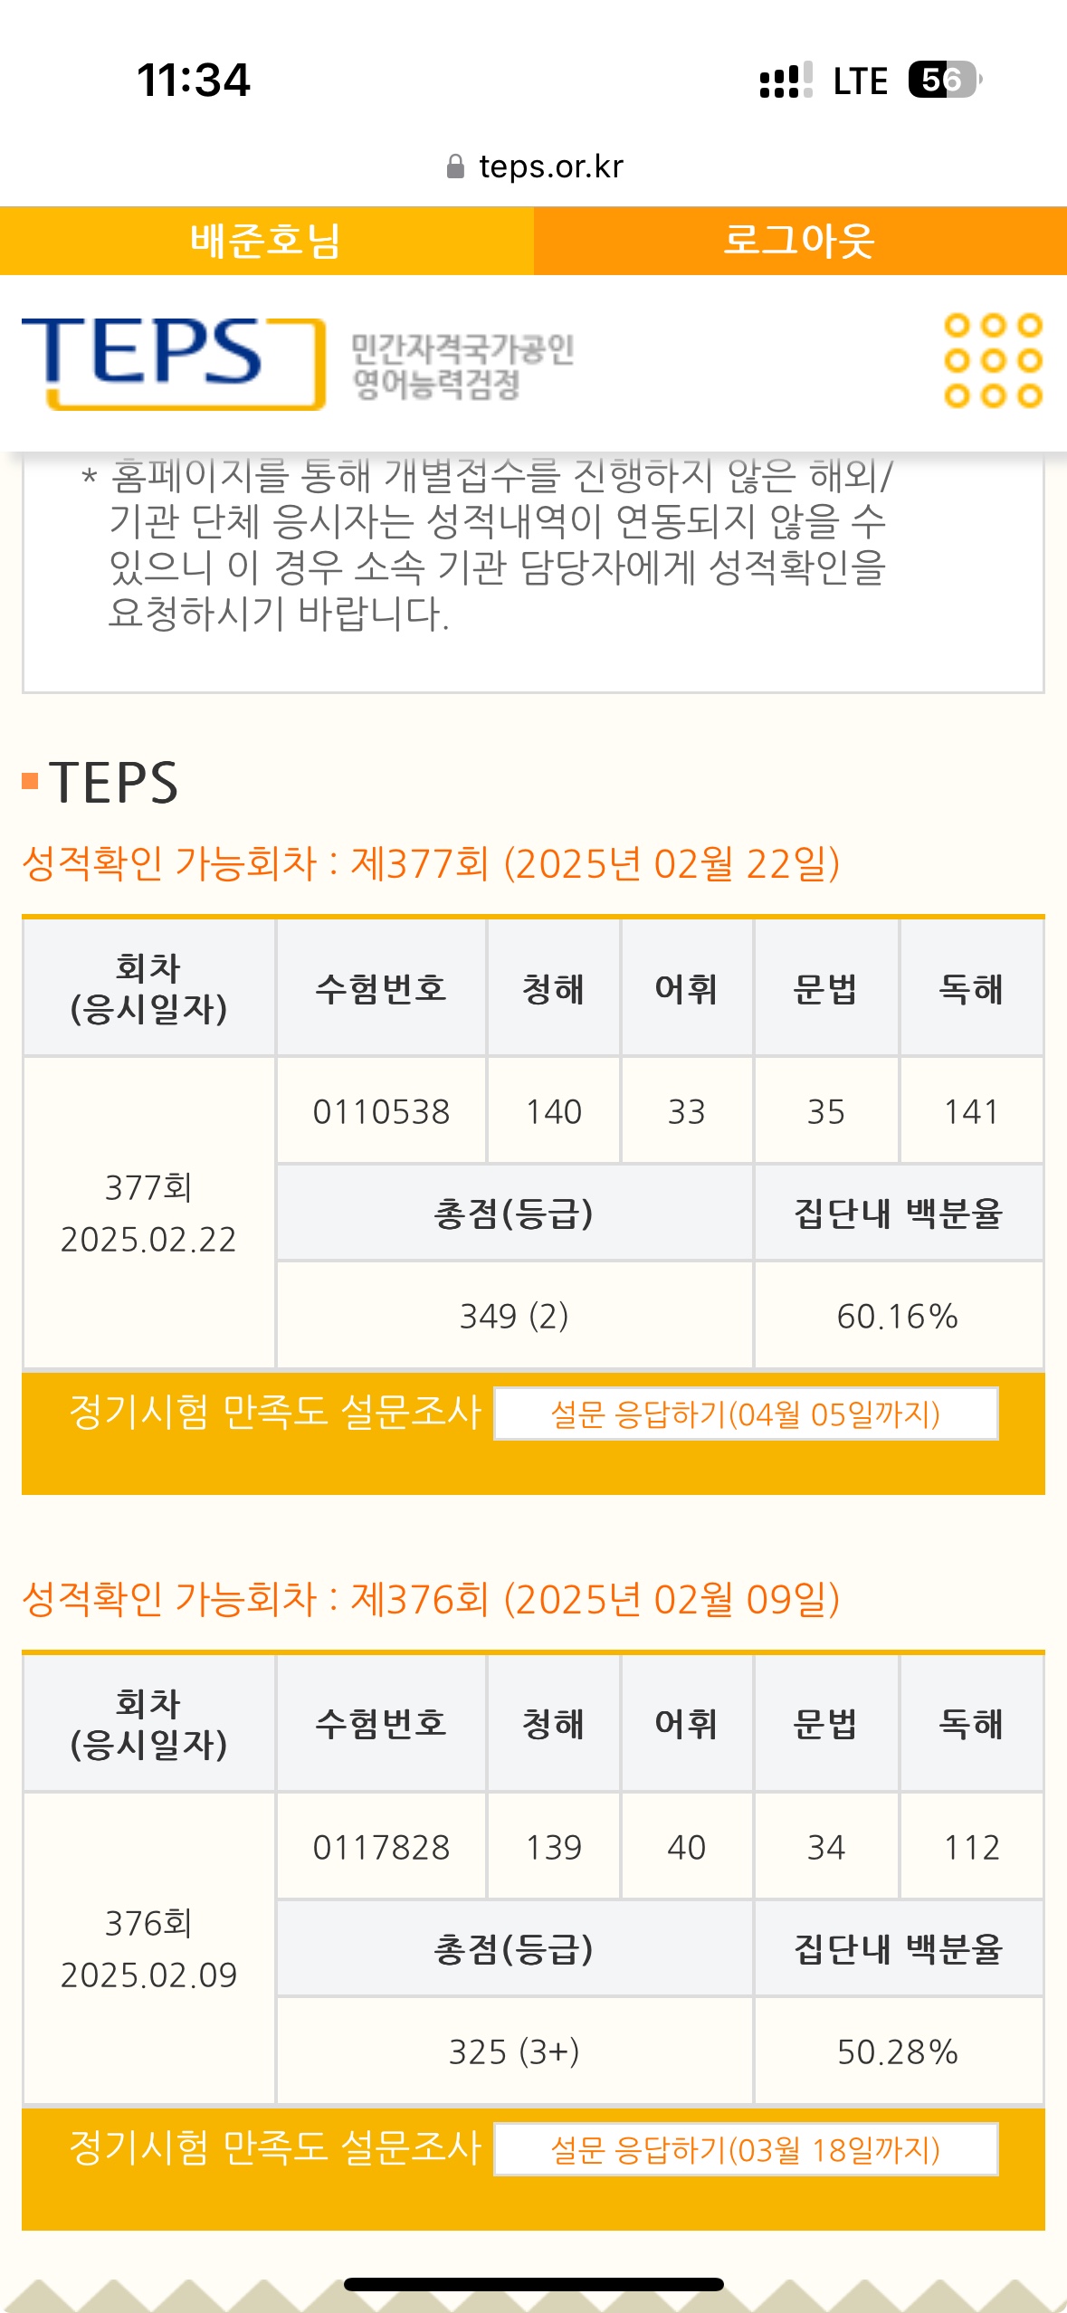1067x2313 pixels.
Task: Tap the 376회 2025.02.09 session cell
Action: [148, 1948]
